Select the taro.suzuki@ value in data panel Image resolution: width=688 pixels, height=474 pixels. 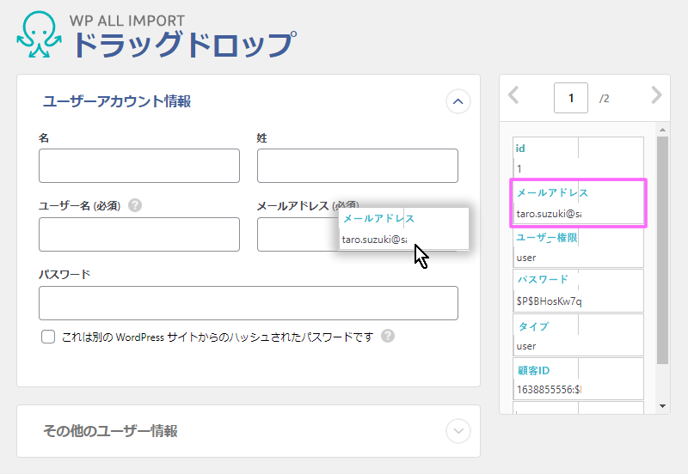tap(549, 214)
